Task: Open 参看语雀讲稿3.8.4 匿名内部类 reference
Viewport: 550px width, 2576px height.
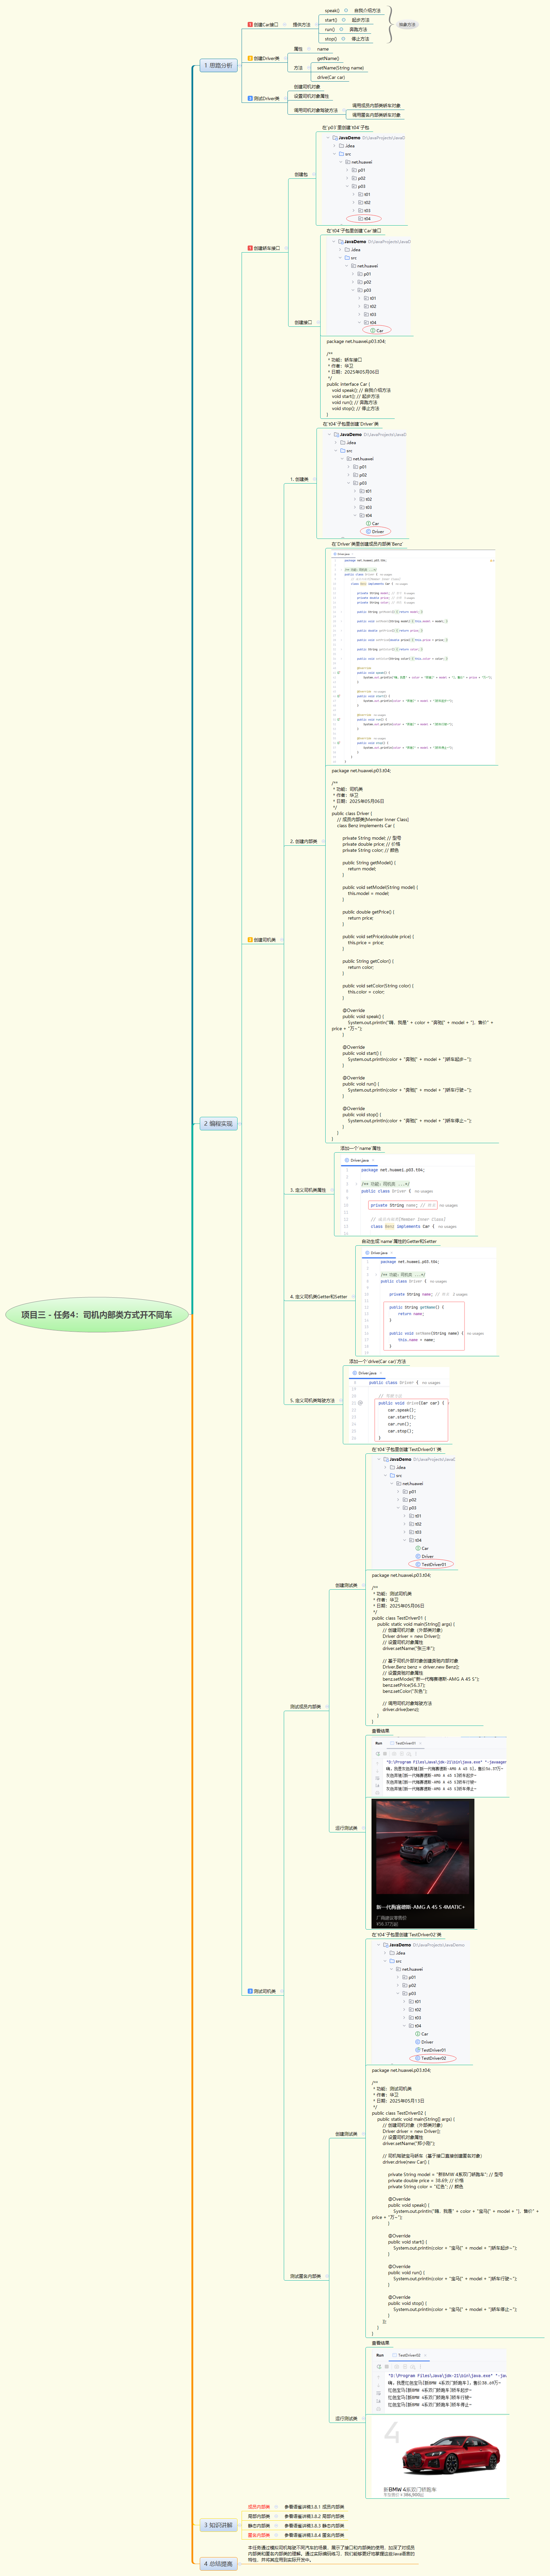Action: [x=314, y=2535]
